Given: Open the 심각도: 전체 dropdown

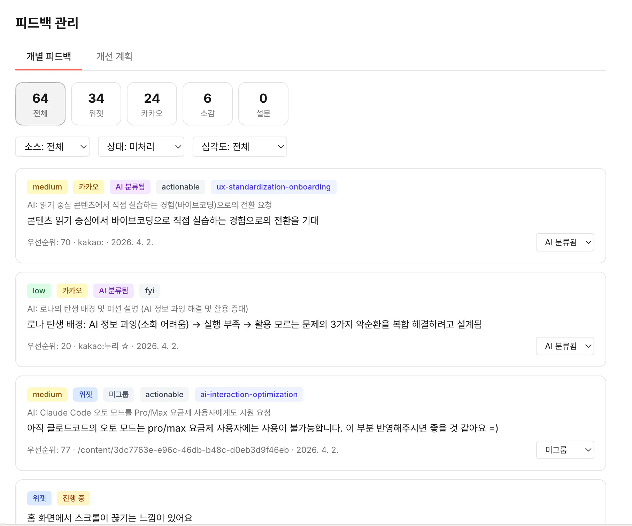Looking at the screenshot, I should pyautogui.click(x=240, y=147).
